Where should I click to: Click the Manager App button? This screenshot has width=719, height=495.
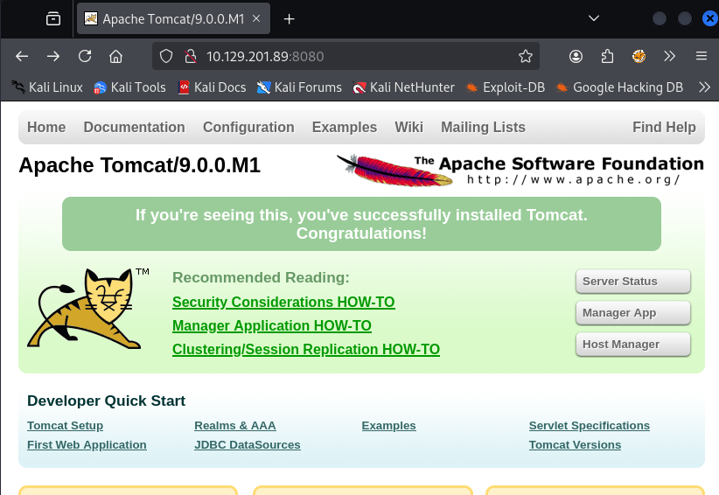[632, 313]
